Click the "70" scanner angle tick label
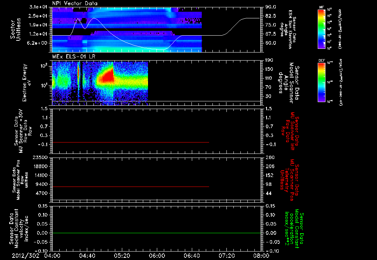 click(268, 87)
